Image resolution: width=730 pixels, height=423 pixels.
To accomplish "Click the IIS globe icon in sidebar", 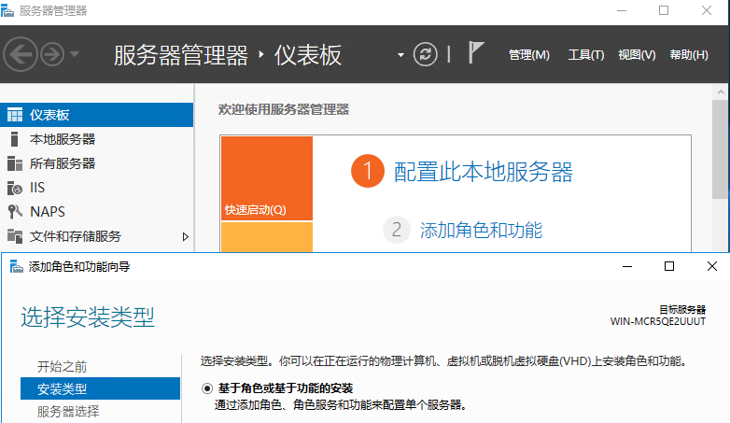I will [x=15, y=188].
